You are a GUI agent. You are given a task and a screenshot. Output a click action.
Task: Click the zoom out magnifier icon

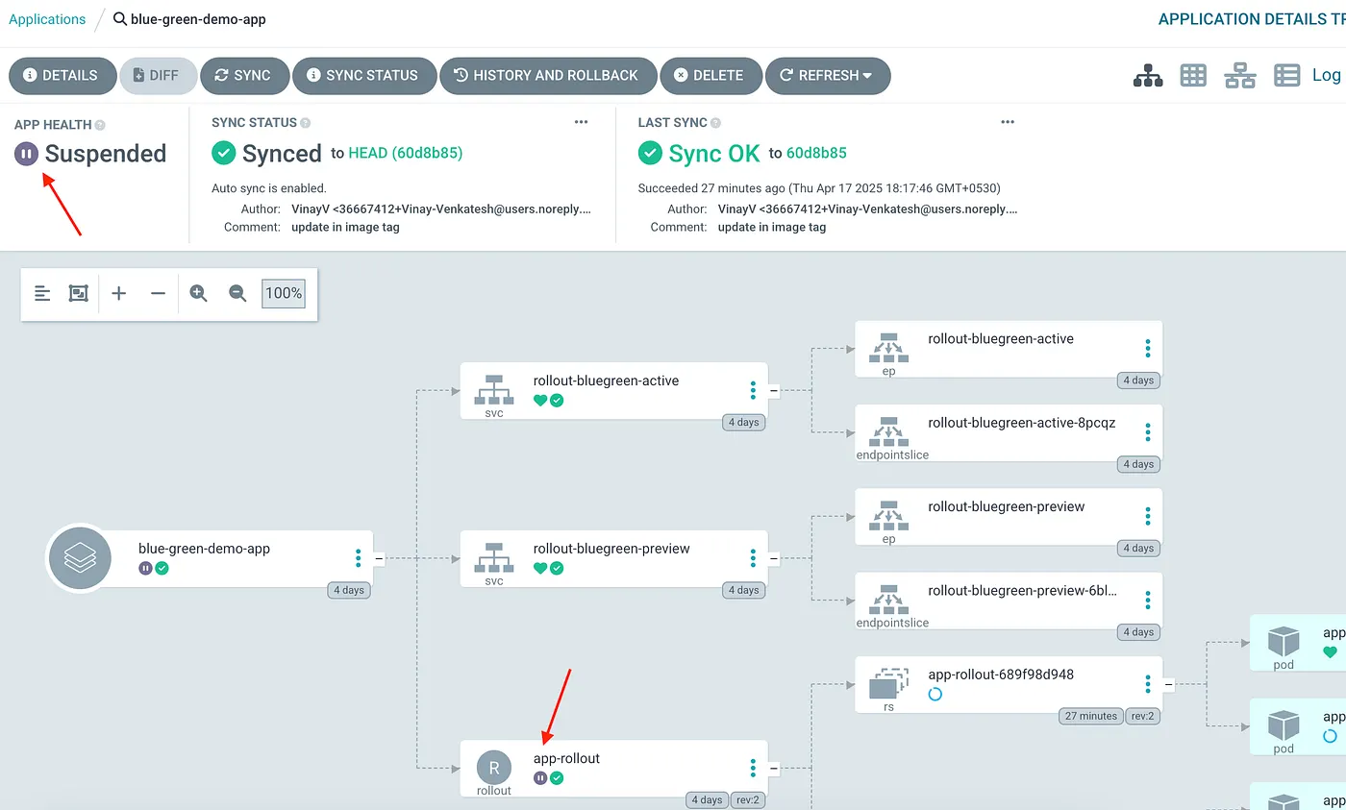[237, 293]
